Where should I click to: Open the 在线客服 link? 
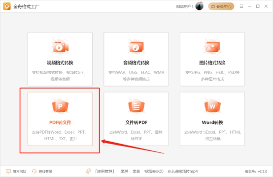point(45,172)
